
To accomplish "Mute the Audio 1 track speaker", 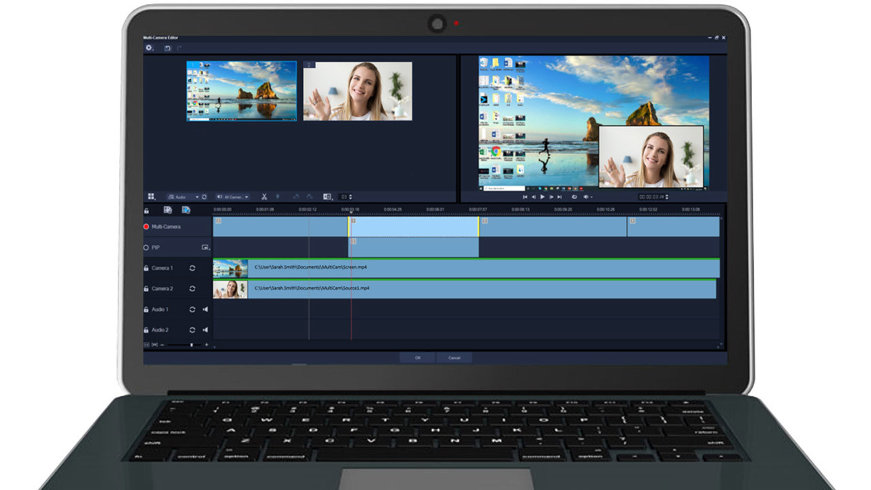I will click(205, 310).
